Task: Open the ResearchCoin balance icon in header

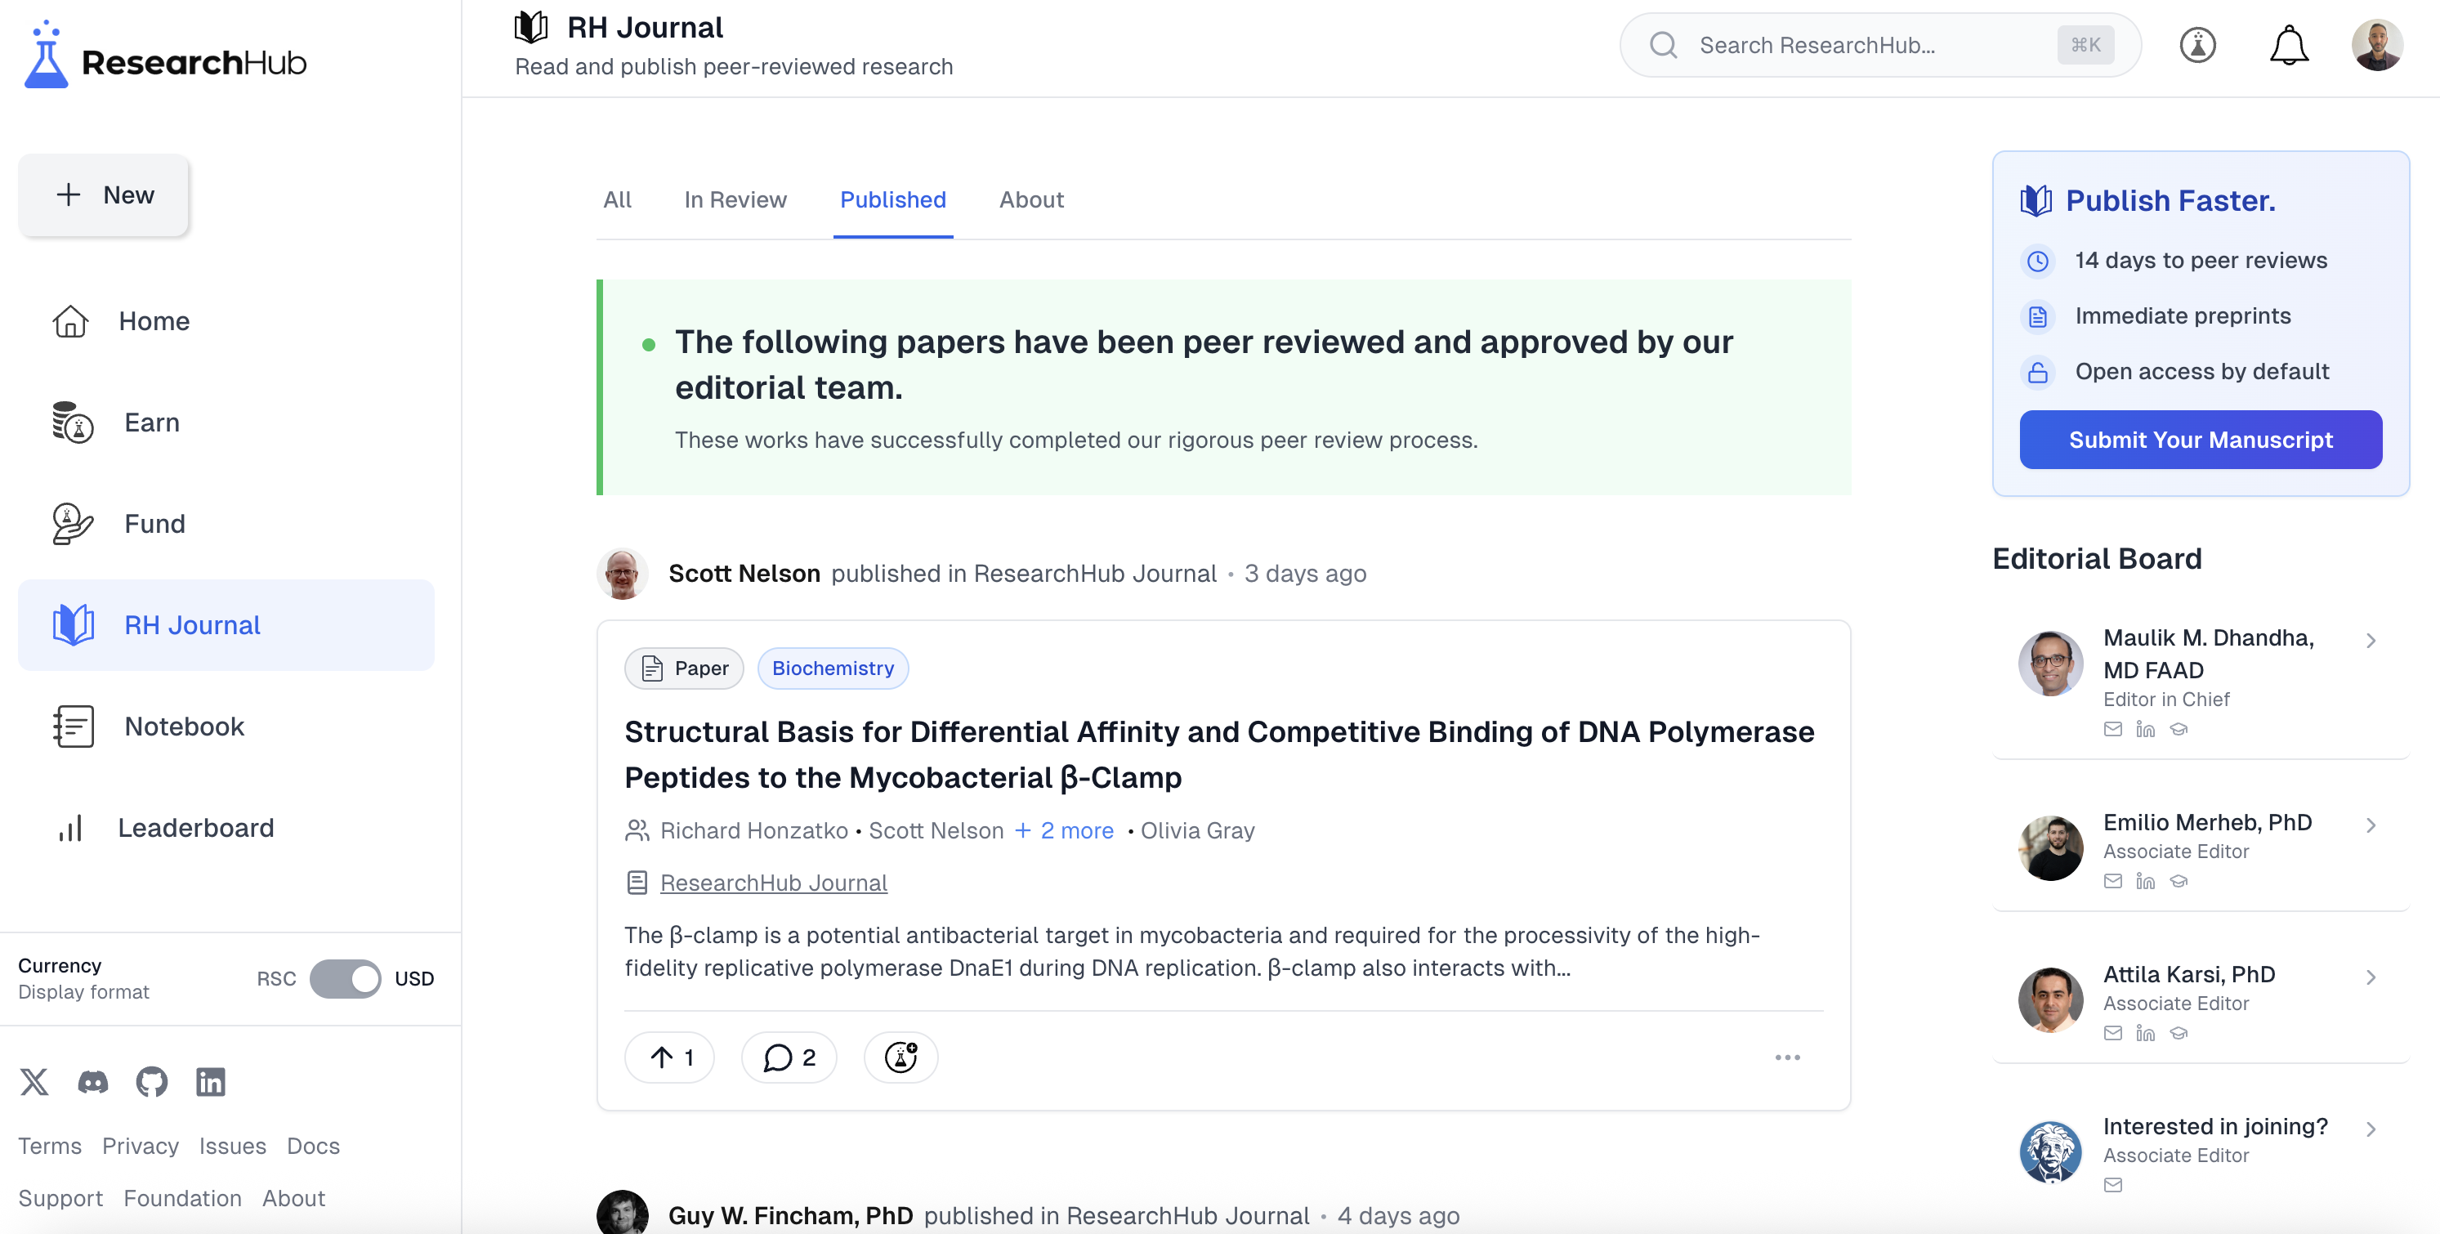Action: [x=2197, y=46]
